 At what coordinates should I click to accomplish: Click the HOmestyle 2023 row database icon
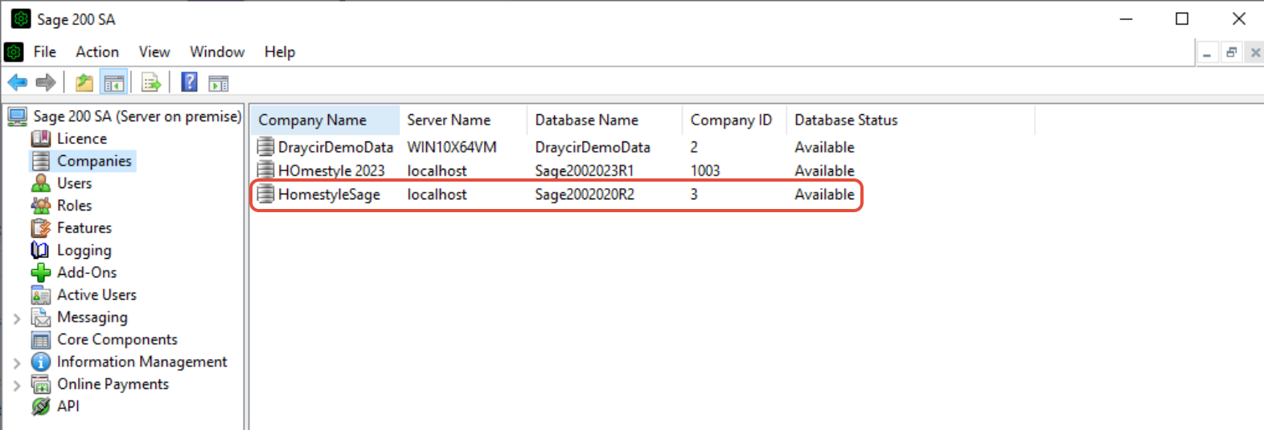pos(265,170)
